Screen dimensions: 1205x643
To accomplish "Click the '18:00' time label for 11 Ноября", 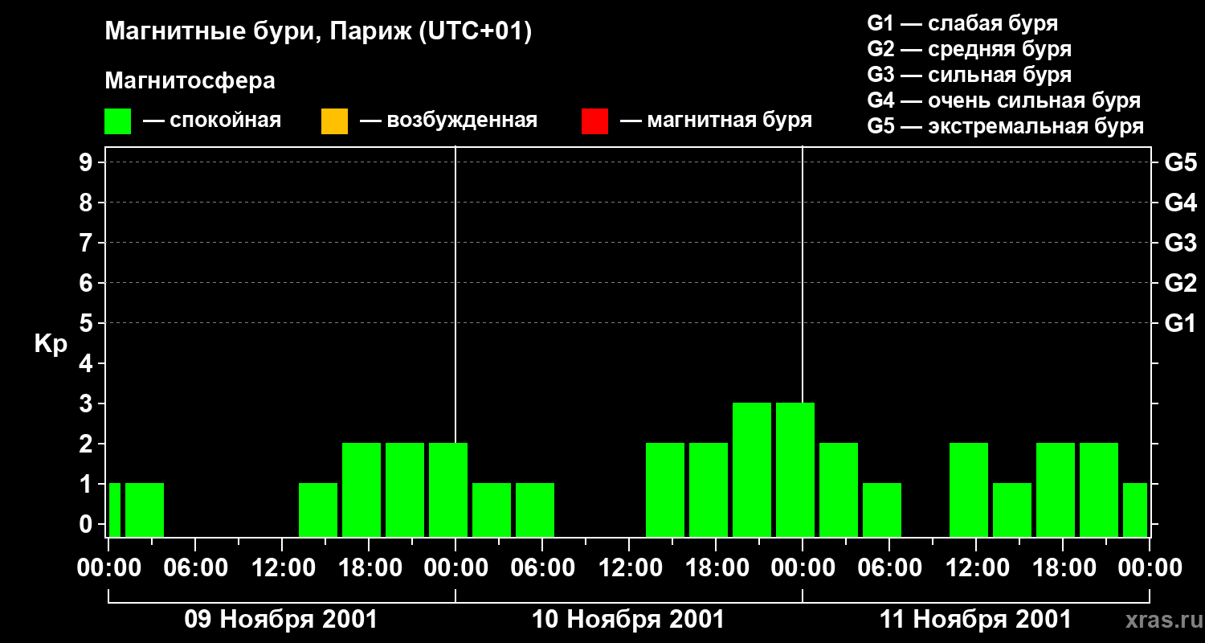I will click(1063, 568).
